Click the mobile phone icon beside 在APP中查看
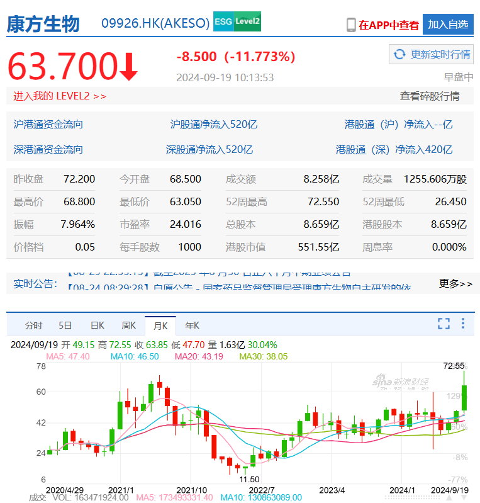This screenshot has height=503, width=480. click(351, 25)
